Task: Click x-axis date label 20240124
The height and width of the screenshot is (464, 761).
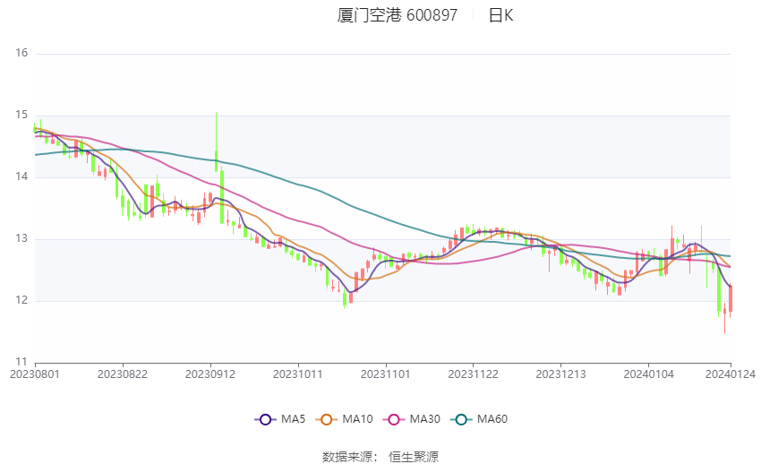Action: coord(731,374)
